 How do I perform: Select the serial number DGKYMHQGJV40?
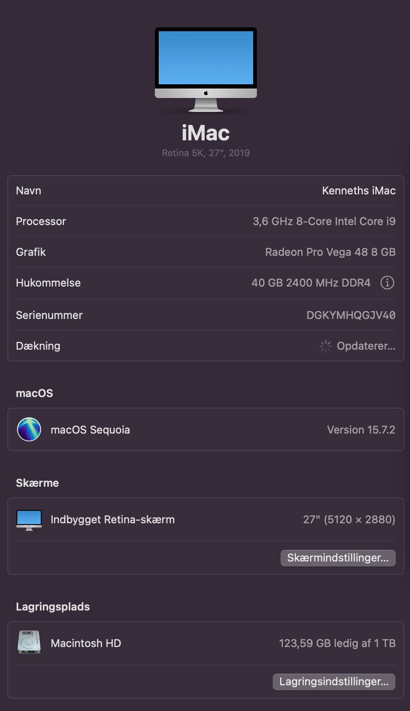(x=351, y=315)
